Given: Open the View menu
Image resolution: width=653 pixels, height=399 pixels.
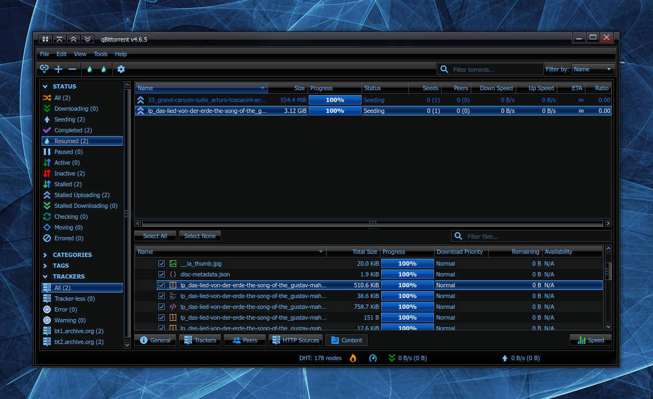Looking at the screenshot, I should coord(80,54).
